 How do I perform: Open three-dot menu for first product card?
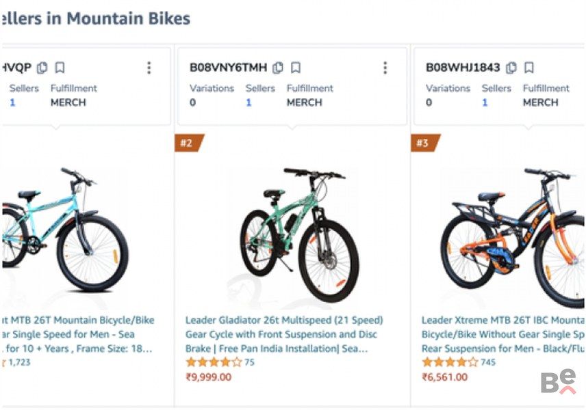pyautogui.click(x=149, y=68)
